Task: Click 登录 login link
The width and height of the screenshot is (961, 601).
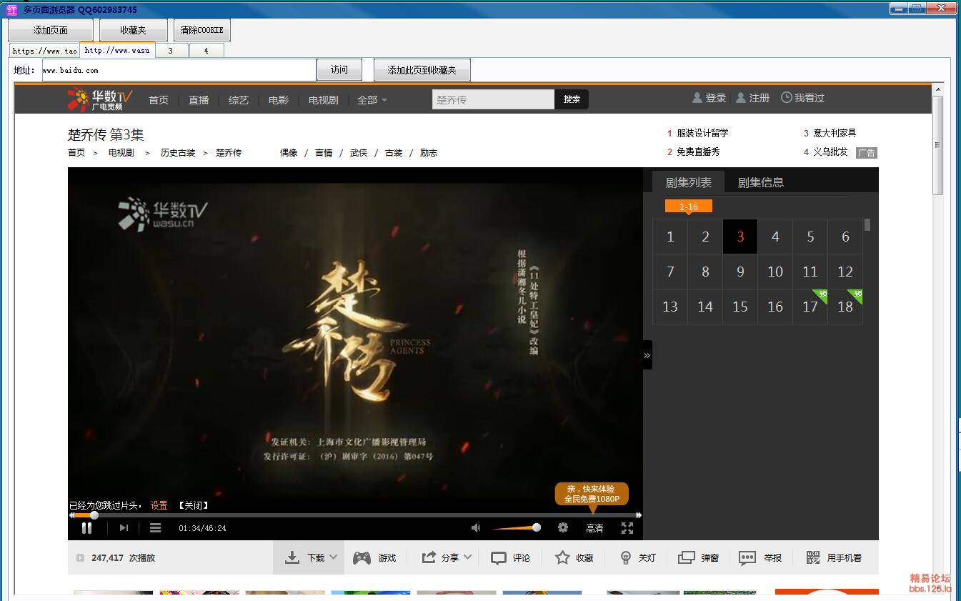Action: [709, 98]
